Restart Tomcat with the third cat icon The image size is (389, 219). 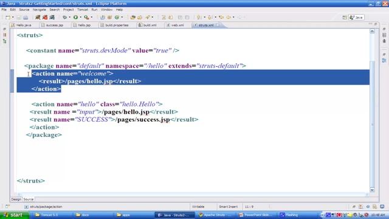coord(52,17)
